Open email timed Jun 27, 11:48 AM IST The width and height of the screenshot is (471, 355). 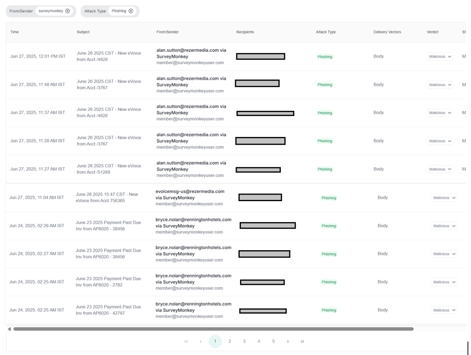tap(38, 85)
